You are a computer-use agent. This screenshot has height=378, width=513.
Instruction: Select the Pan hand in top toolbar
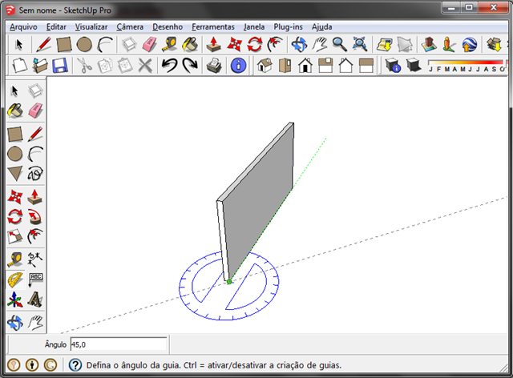pos(319,45)
